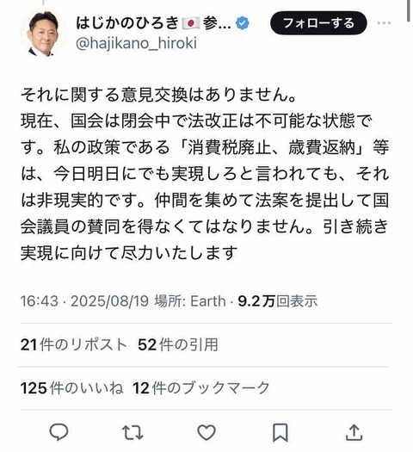Open the はじかのひろき display name
This screenshot has height=452, width=413.
coord(127,23)
